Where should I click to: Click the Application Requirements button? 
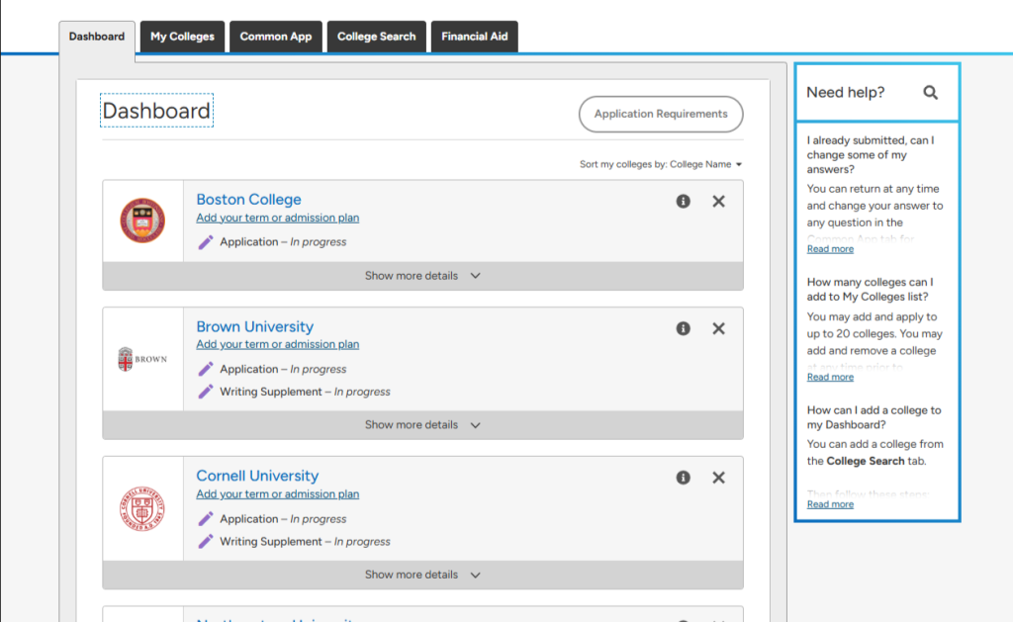[660, 114]
